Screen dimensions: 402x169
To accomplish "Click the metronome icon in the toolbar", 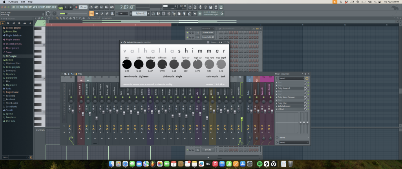I will click(91, 7).
